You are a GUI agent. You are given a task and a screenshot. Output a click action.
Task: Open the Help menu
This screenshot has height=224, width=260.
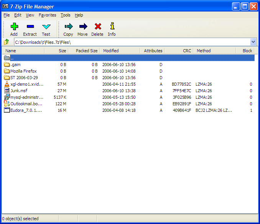[x=79, y=15]
